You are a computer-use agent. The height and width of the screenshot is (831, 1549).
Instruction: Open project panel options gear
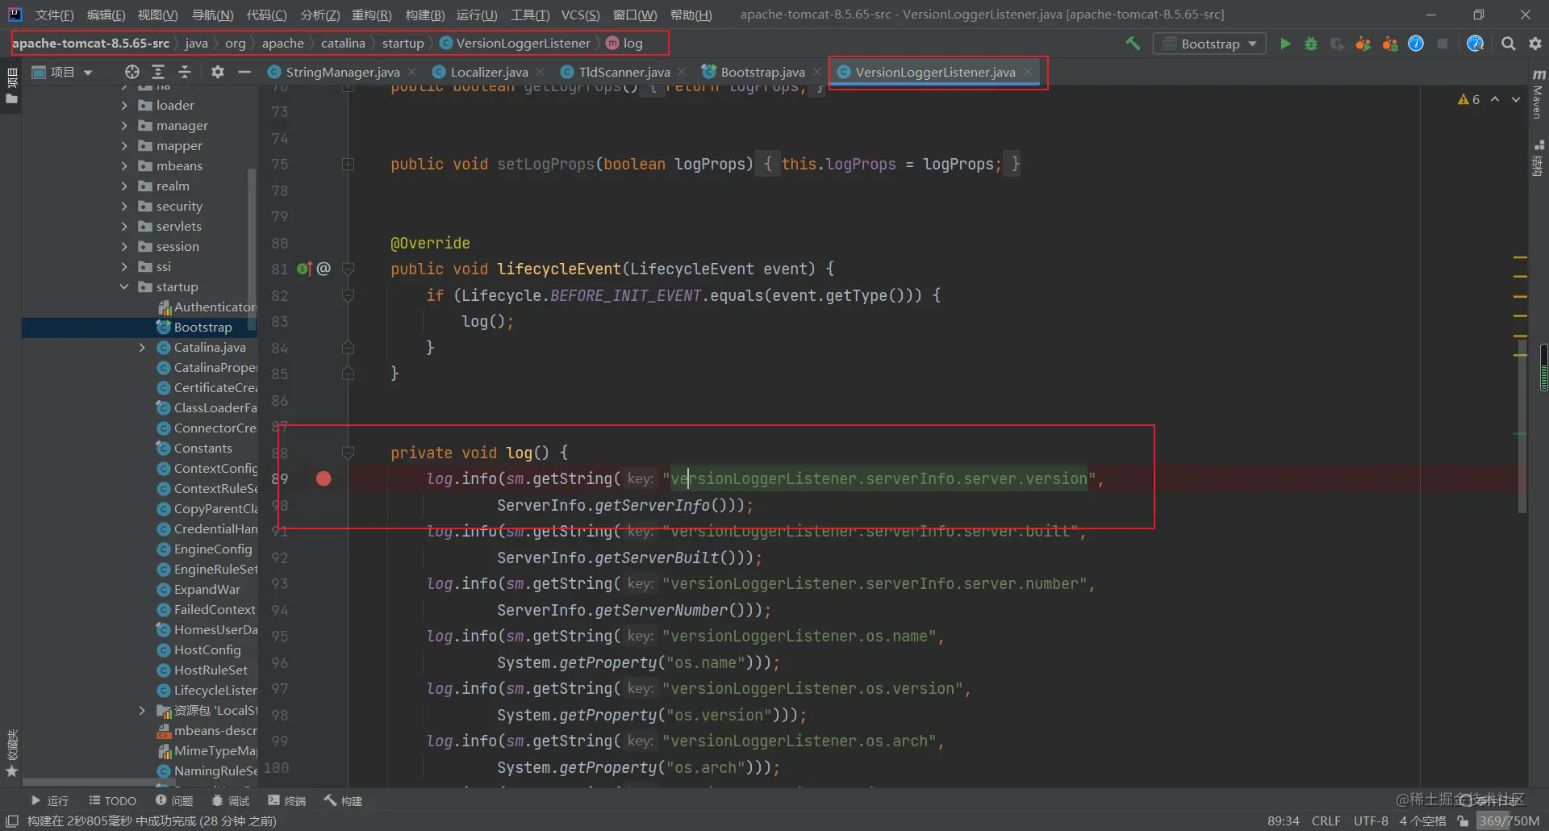tap(217, 72)
